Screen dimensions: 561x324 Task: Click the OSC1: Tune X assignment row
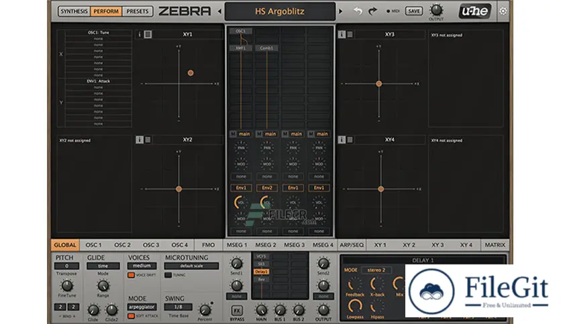99,33
